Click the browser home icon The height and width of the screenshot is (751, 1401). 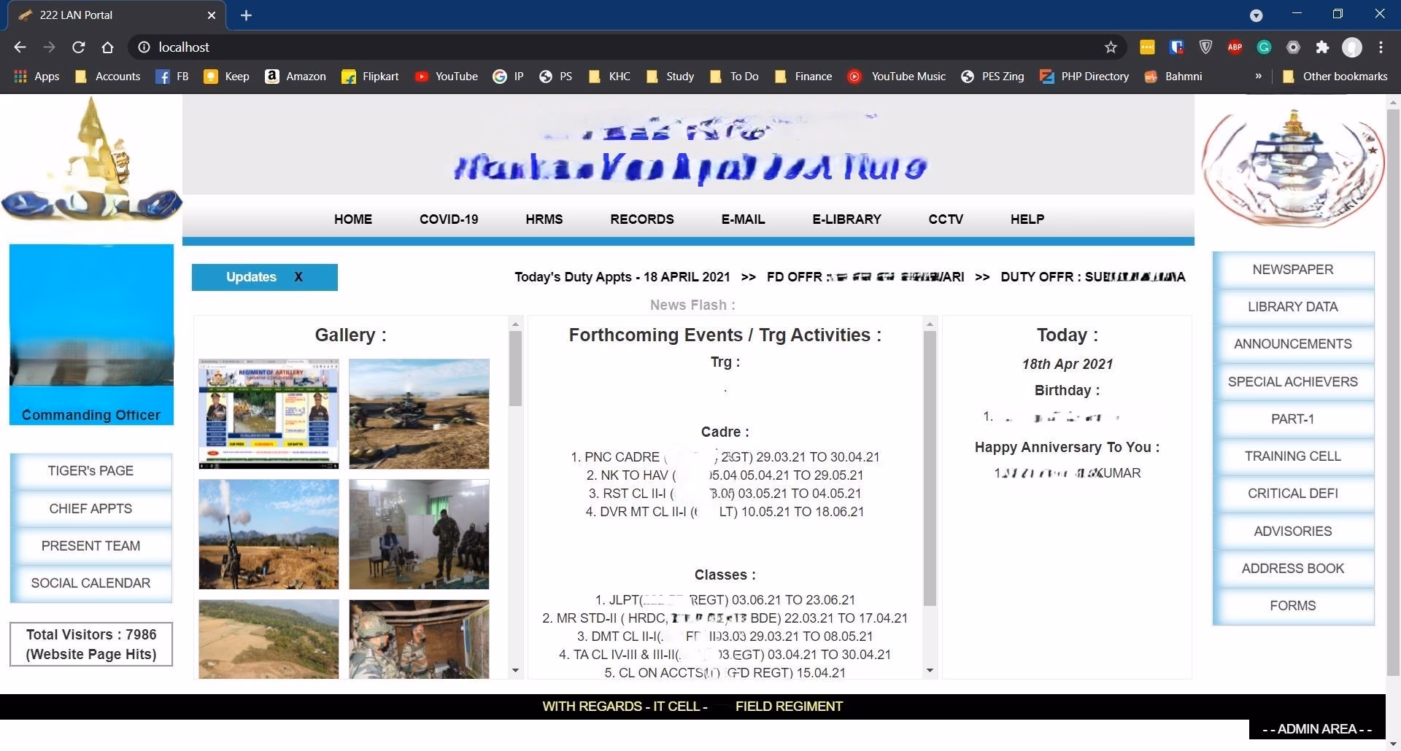107,47
